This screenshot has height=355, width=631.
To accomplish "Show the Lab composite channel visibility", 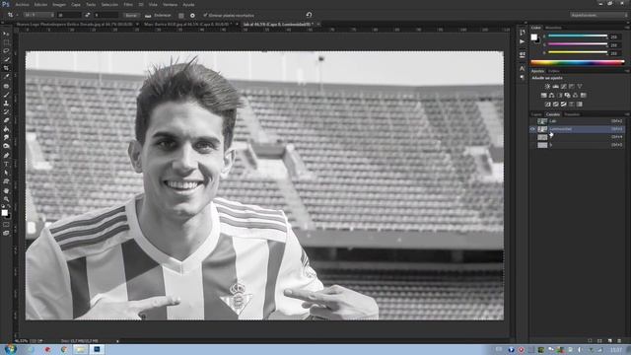I will [x=532, y=120].
